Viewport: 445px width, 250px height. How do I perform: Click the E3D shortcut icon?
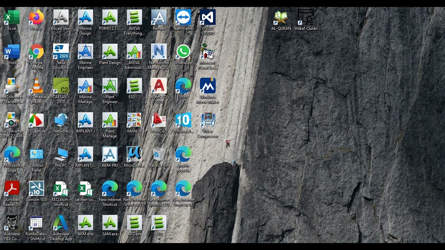(159, 223)
